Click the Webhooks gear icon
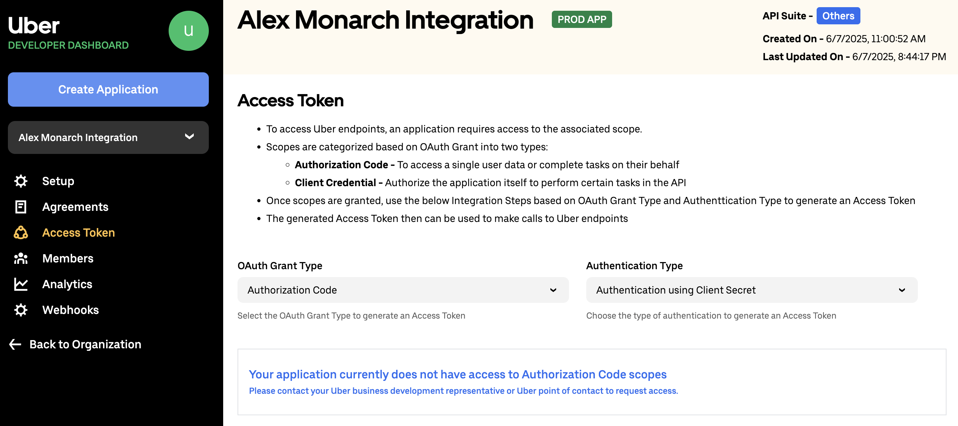The image size is (958, 426). [x=21, y=310]
